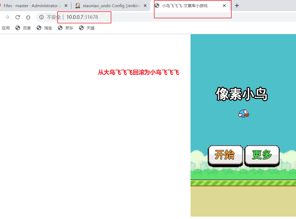
Task: Go to the browser home page
Action: pyautogui.click(x=28, y=17)
